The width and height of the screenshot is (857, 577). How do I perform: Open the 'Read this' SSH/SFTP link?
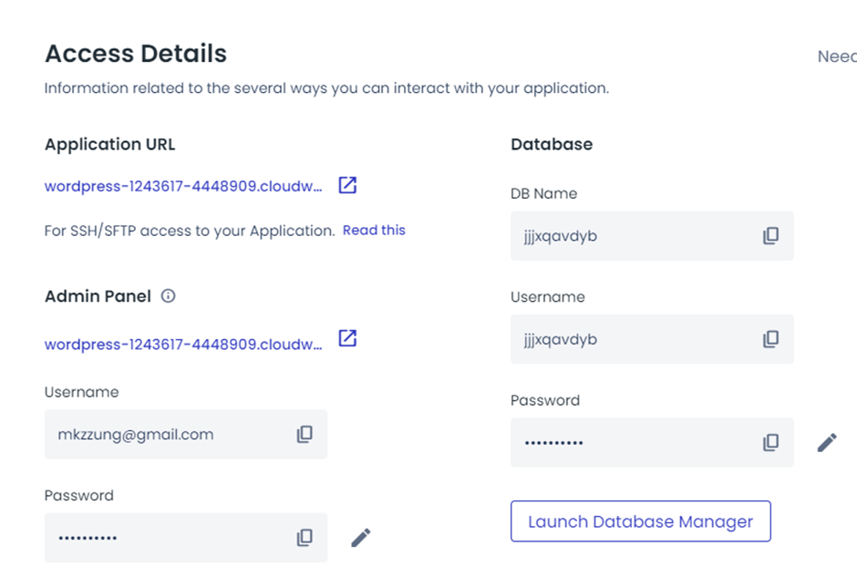[x=374, y=231]
